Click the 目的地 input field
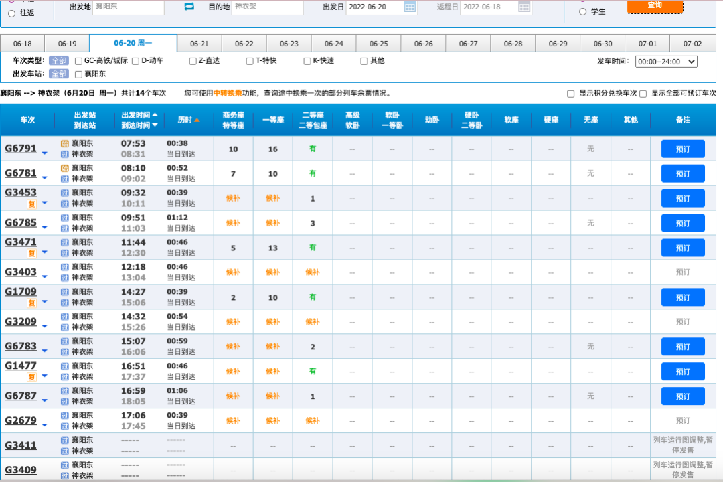 click(x=267, y=7)
